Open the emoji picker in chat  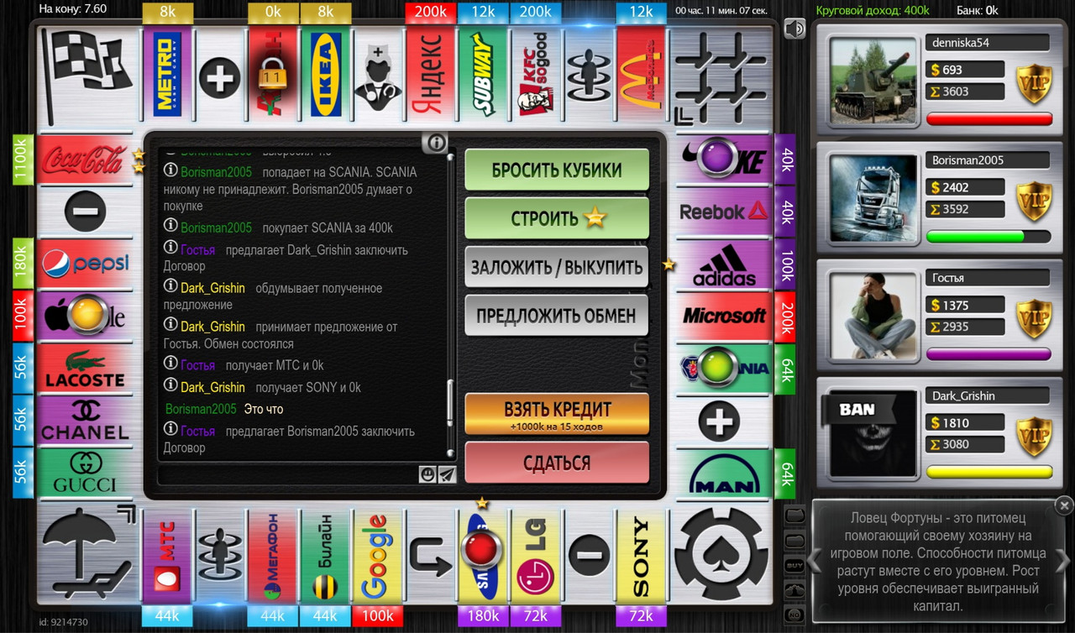coord(428,474)
